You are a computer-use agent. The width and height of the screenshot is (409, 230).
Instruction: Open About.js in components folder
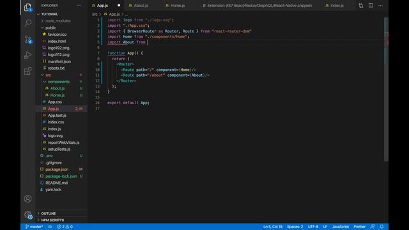click(x=58, y=88)
